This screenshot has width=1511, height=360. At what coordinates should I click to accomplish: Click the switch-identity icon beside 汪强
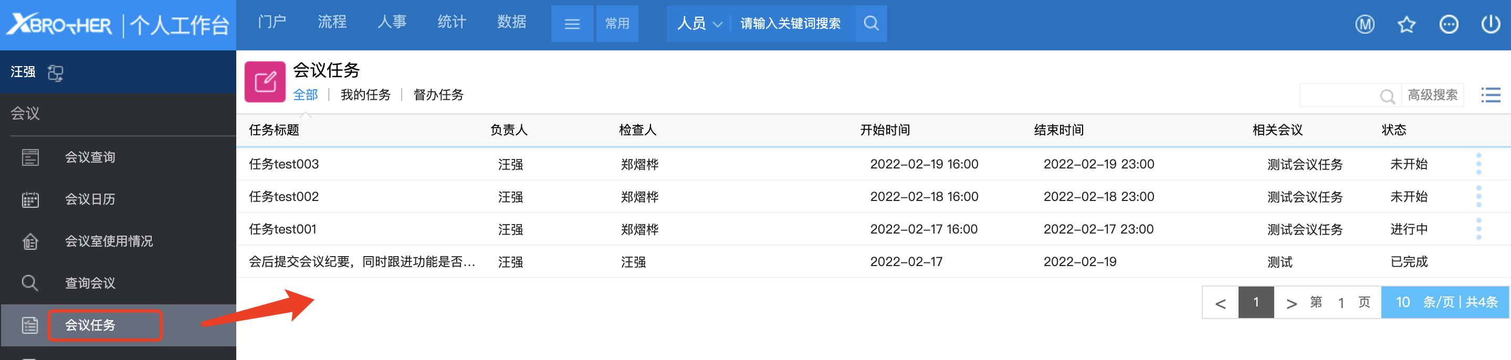point(55,73)
